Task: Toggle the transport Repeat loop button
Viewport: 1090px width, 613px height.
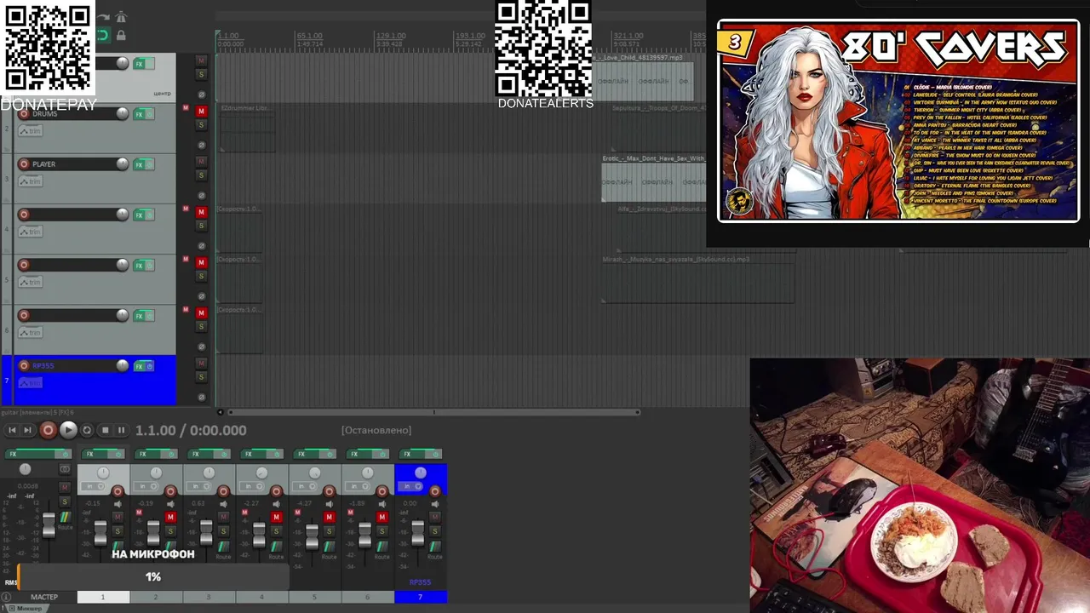Action: [x=87, y=431]
